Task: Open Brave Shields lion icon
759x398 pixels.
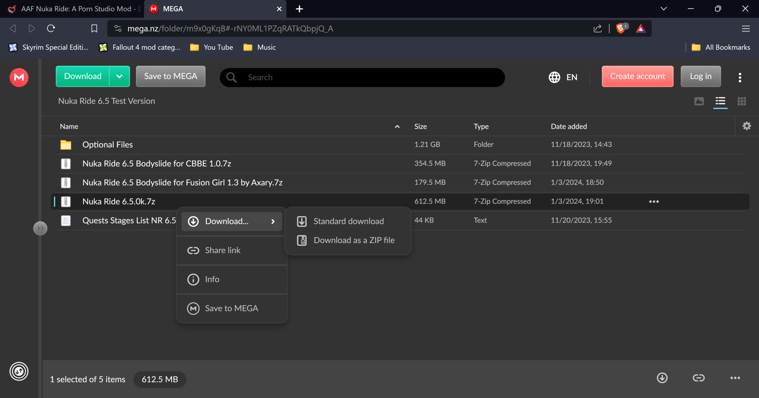Action: point(621,28)
